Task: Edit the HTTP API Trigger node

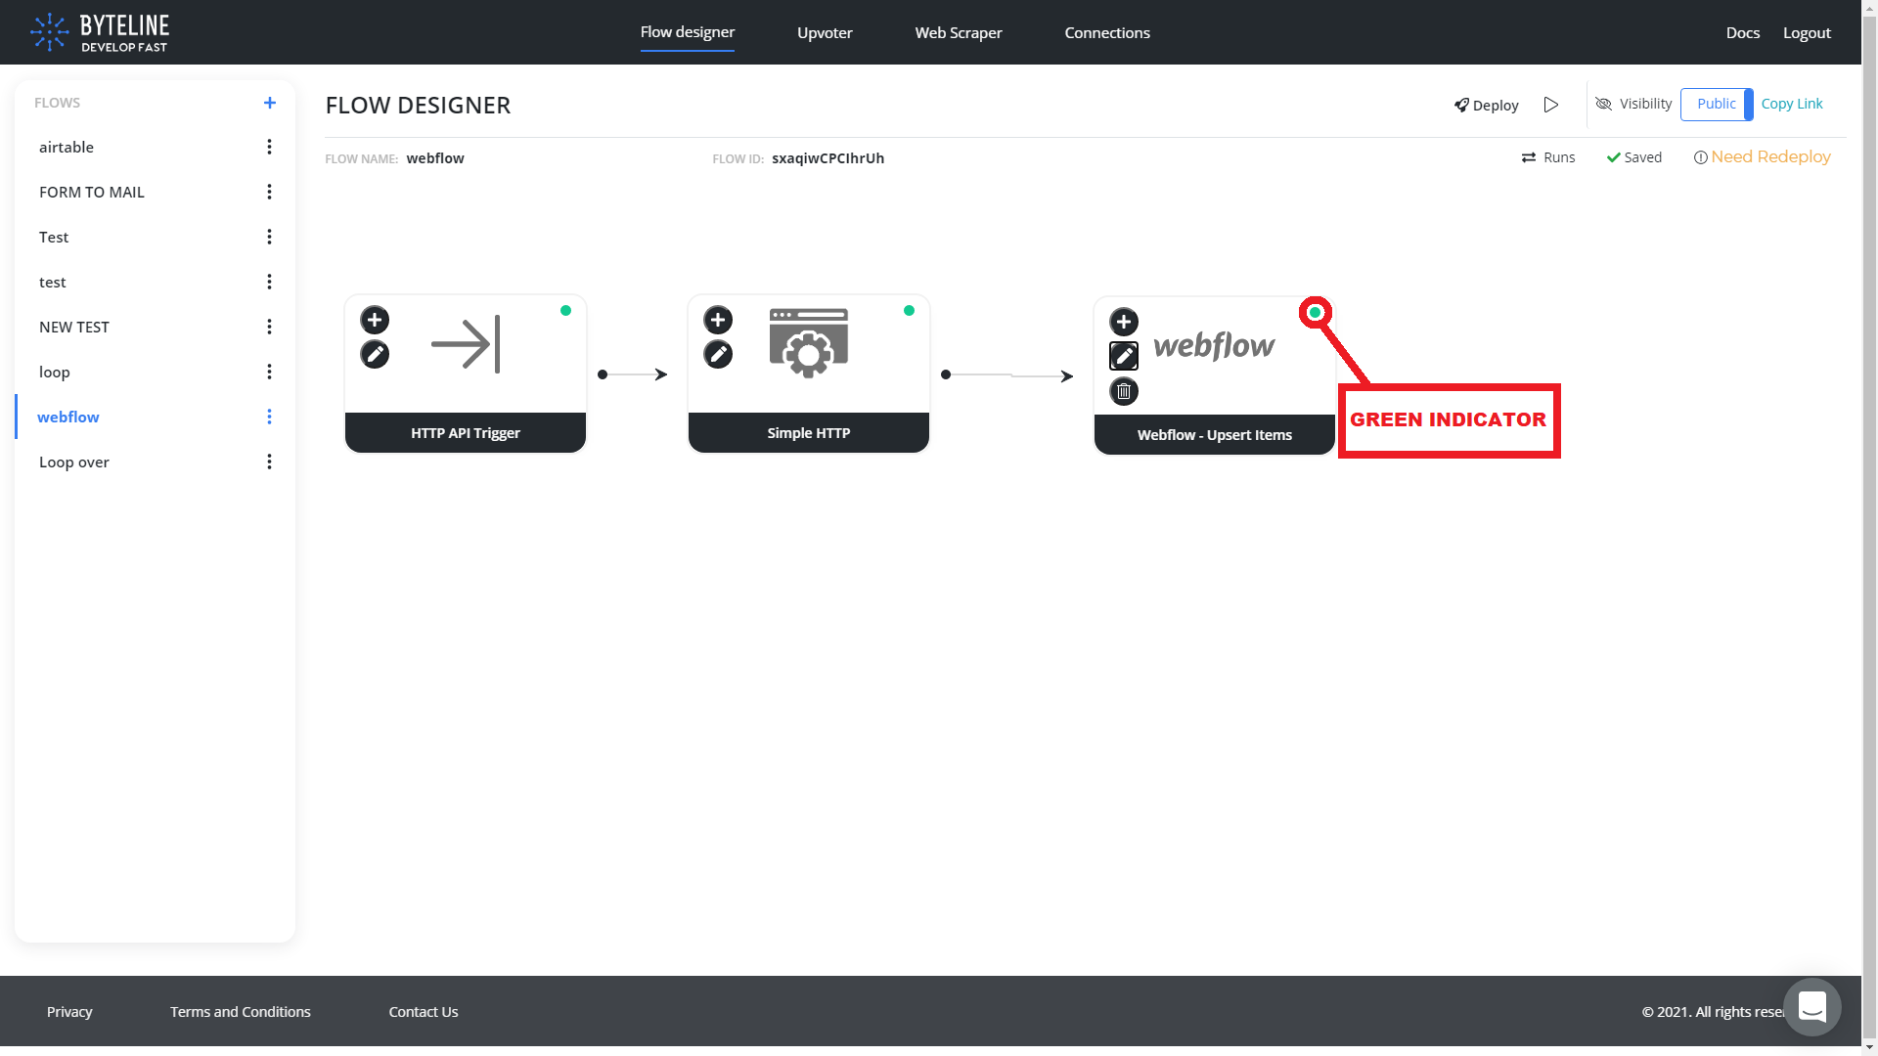Action: [375, 354]
